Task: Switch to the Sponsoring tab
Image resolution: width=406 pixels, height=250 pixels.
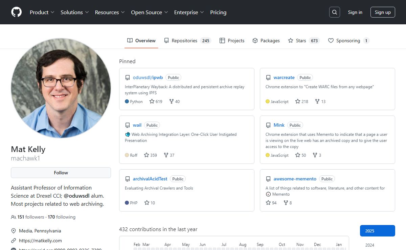Action: [x=348, y=41]
